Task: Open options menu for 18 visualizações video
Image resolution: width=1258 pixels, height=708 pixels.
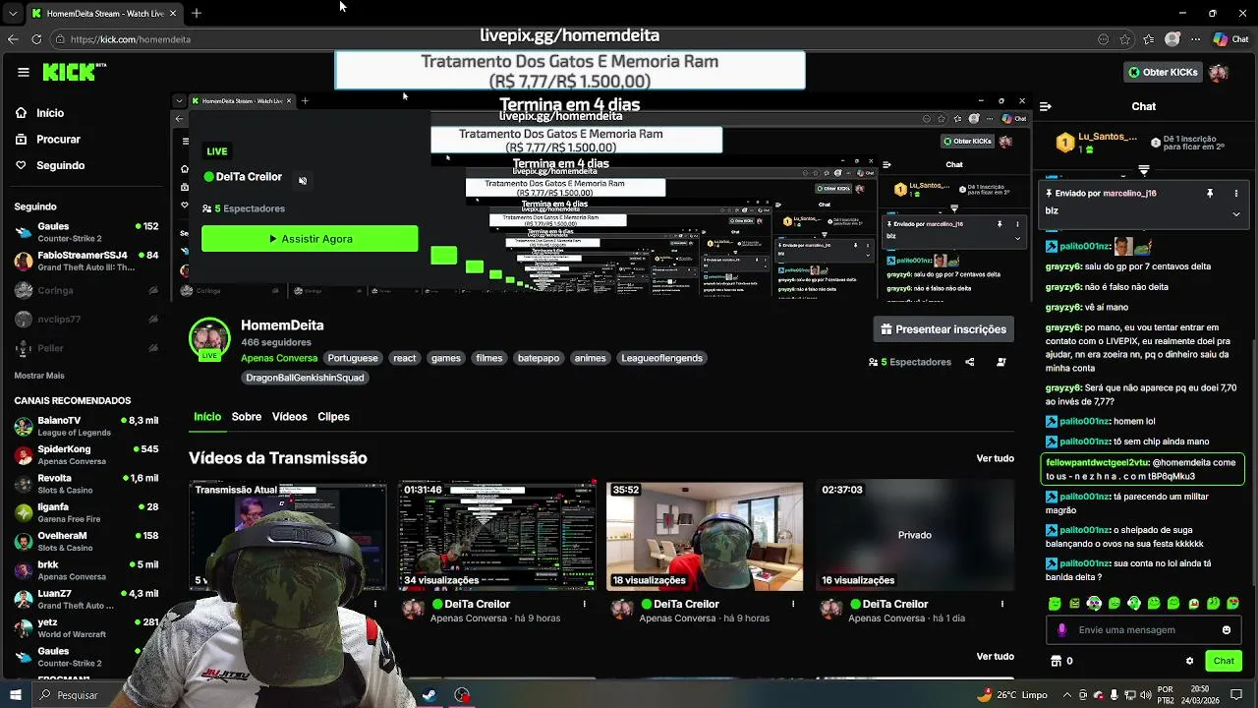Action: pos(793,605)
